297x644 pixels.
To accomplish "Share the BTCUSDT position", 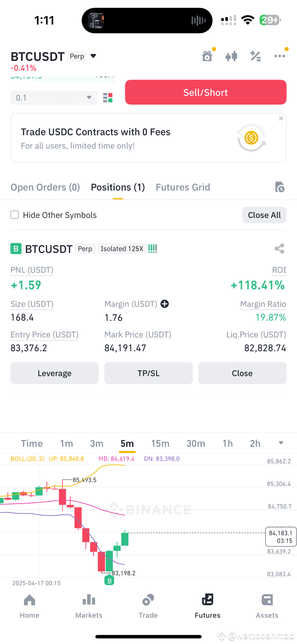I will pyautogui.click(x=279, y=249).
